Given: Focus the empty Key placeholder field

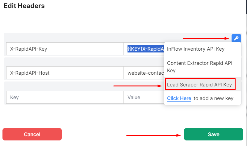Looking at the screenshot, I should coord(65,97).
